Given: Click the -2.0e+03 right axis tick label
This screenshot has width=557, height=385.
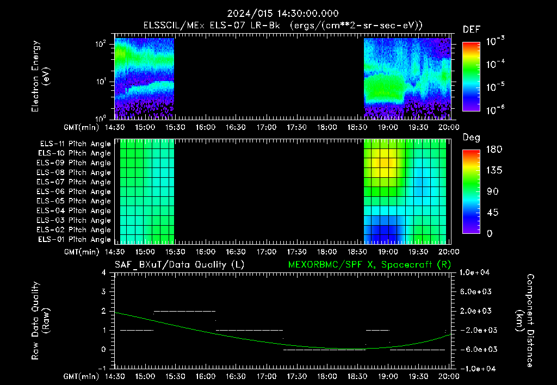Looking at the screenshot, I should [x=476, y=330].
